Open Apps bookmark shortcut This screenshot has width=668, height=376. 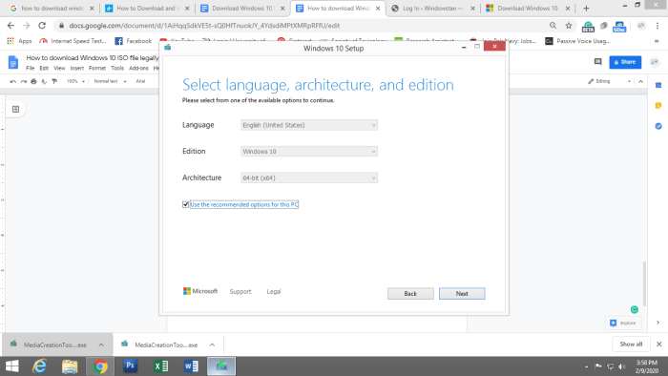pos(19,41)
